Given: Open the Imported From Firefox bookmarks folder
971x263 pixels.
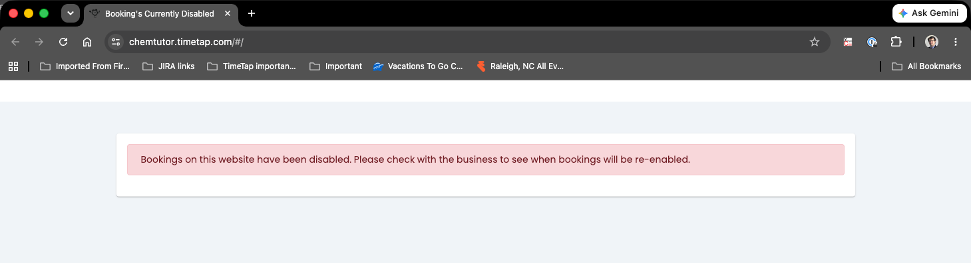Looking at the screenshot, I should pos(85,66).
